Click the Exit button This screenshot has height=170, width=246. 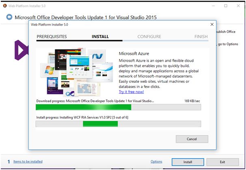click(x=222, y=162)
